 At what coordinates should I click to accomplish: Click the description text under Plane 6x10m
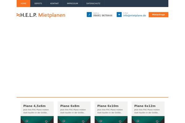click(110, 111)
